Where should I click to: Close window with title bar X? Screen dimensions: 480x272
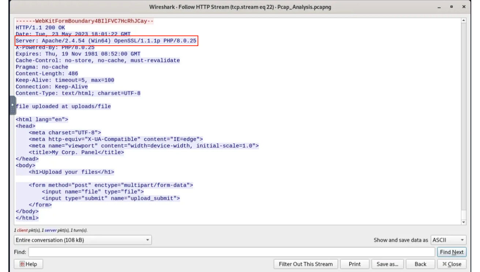464,7
